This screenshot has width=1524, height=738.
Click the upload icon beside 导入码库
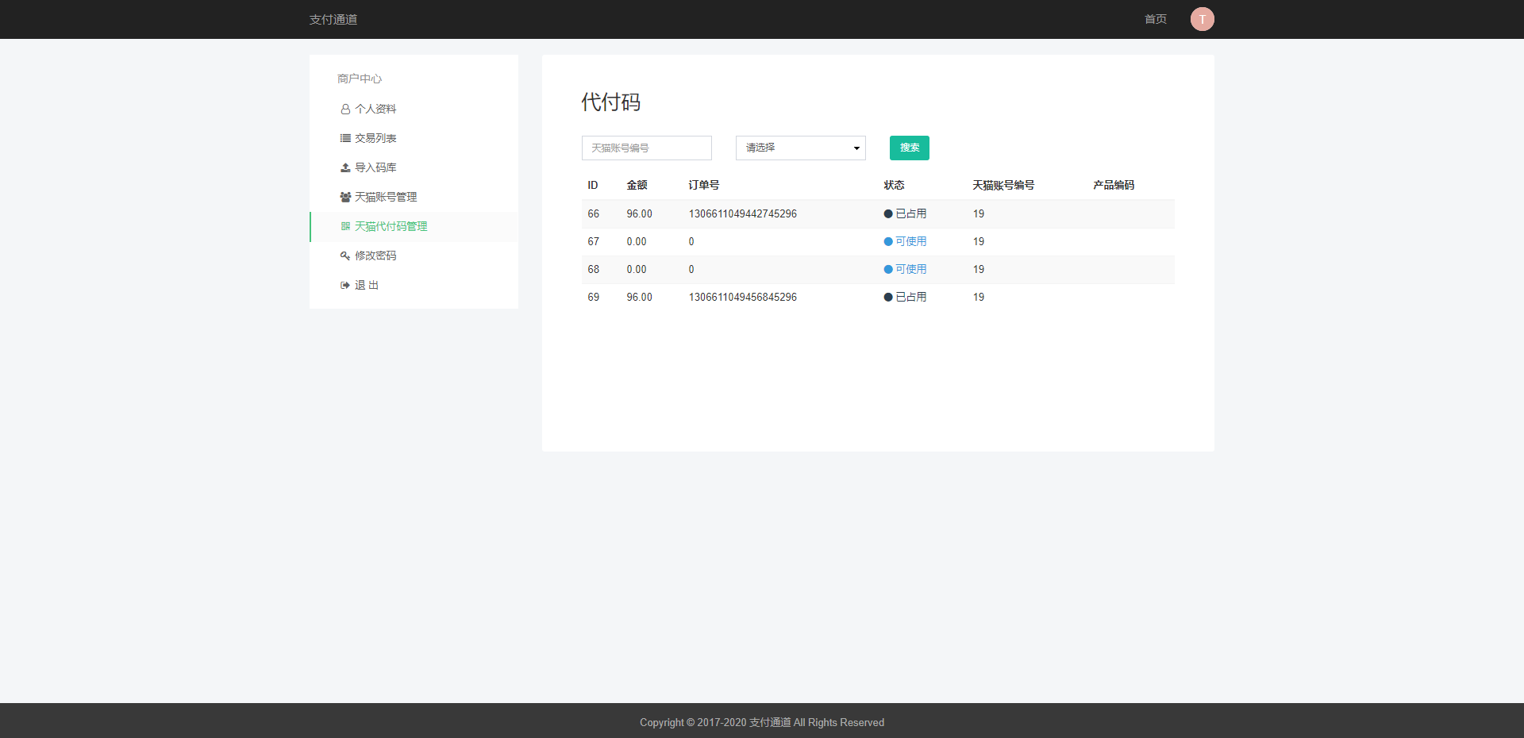pos(345,167)
